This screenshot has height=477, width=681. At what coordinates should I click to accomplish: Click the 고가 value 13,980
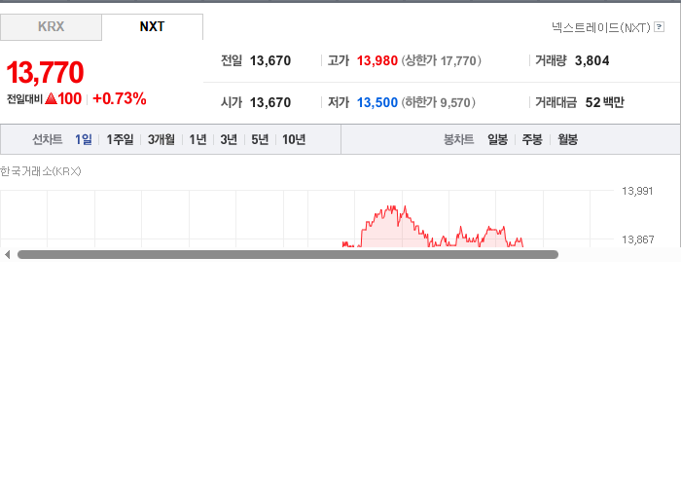[x=377, y=60]
